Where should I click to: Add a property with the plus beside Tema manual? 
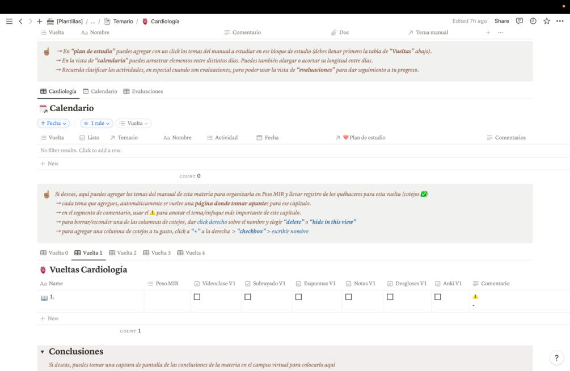point(488,32)
